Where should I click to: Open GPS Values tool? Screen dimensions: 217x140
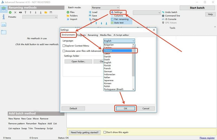(169, 23)
